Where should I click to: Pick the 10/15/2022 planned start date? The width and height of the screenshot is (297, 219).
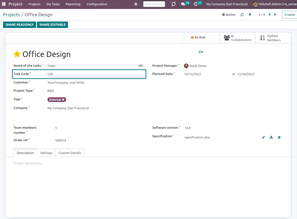pyautogui.click(x=192, y=74)
